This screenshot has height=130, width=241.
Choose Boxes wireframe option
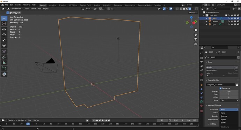click(223, 120)
